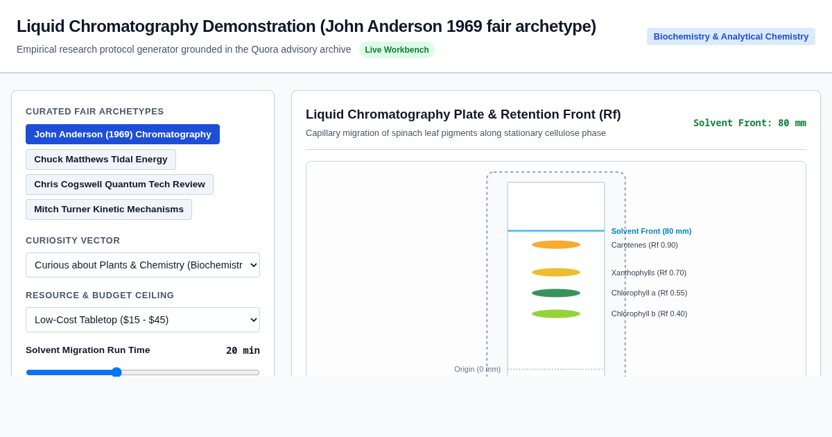832x437 pixels.
Task: Click the Carotenes (Rf 0.90) label
Action: tap(645, 245)
